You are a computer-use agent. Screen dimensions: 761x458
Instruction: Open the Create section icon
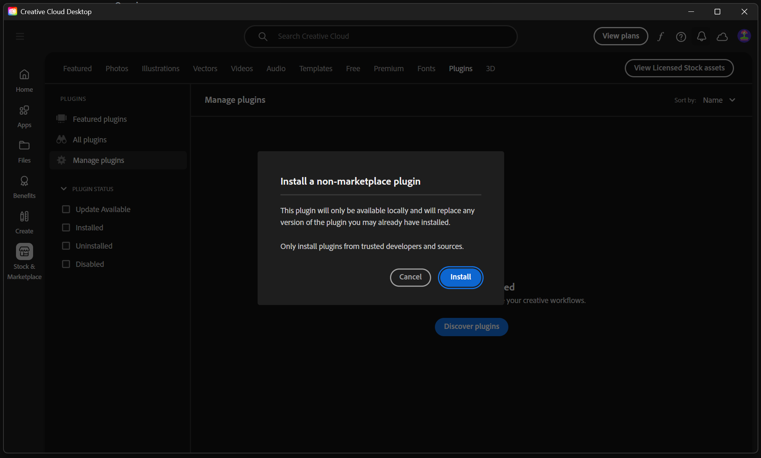coord(24,216)
